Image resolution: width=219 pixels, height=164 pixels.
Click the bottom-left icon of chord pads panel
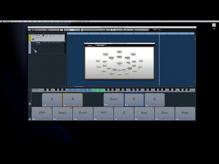tap(30, 119)
